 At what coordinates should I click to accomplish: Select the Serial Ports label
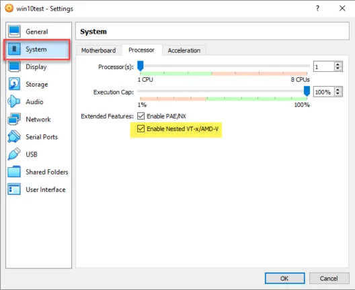[42, 137]
